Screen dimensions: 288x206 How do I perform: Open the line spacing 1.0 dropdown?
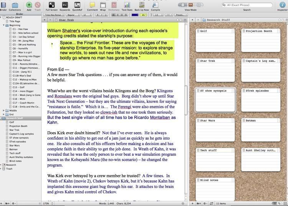(158, 15)
